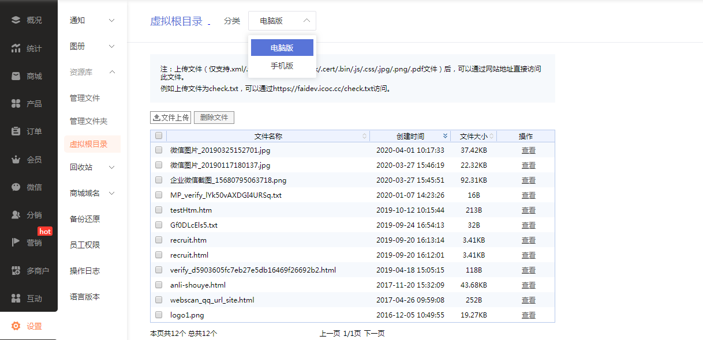The width and height of the screenshot is (703, 340).
Task: Click the 删除文件 button
Action: [214, 118]
